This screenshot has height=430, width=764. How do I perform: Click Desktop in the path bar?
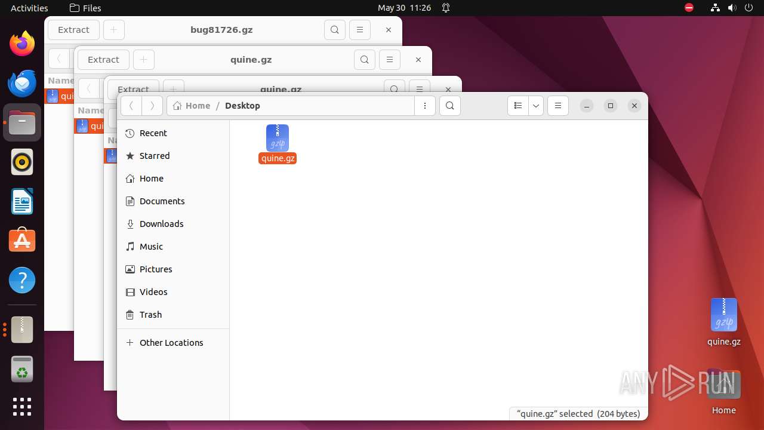click(x=242, y=106)
